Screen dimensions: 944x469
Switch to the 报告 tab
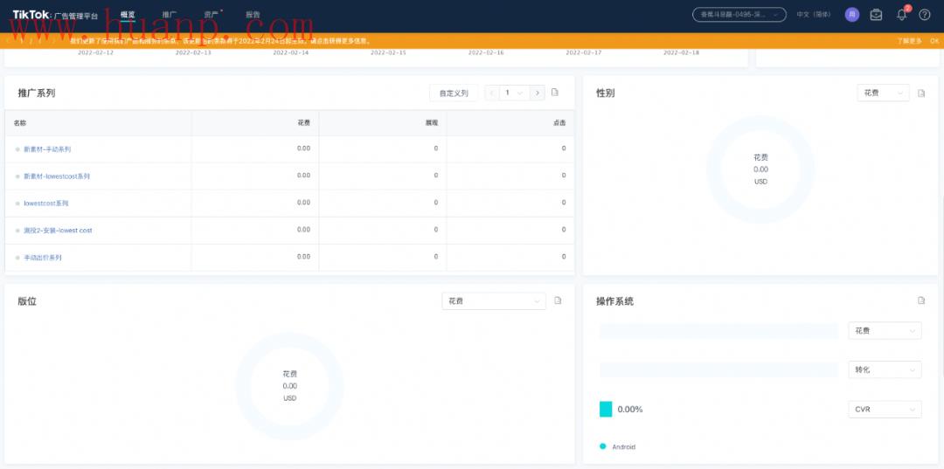pyautogui.click(x=253, y=15)
